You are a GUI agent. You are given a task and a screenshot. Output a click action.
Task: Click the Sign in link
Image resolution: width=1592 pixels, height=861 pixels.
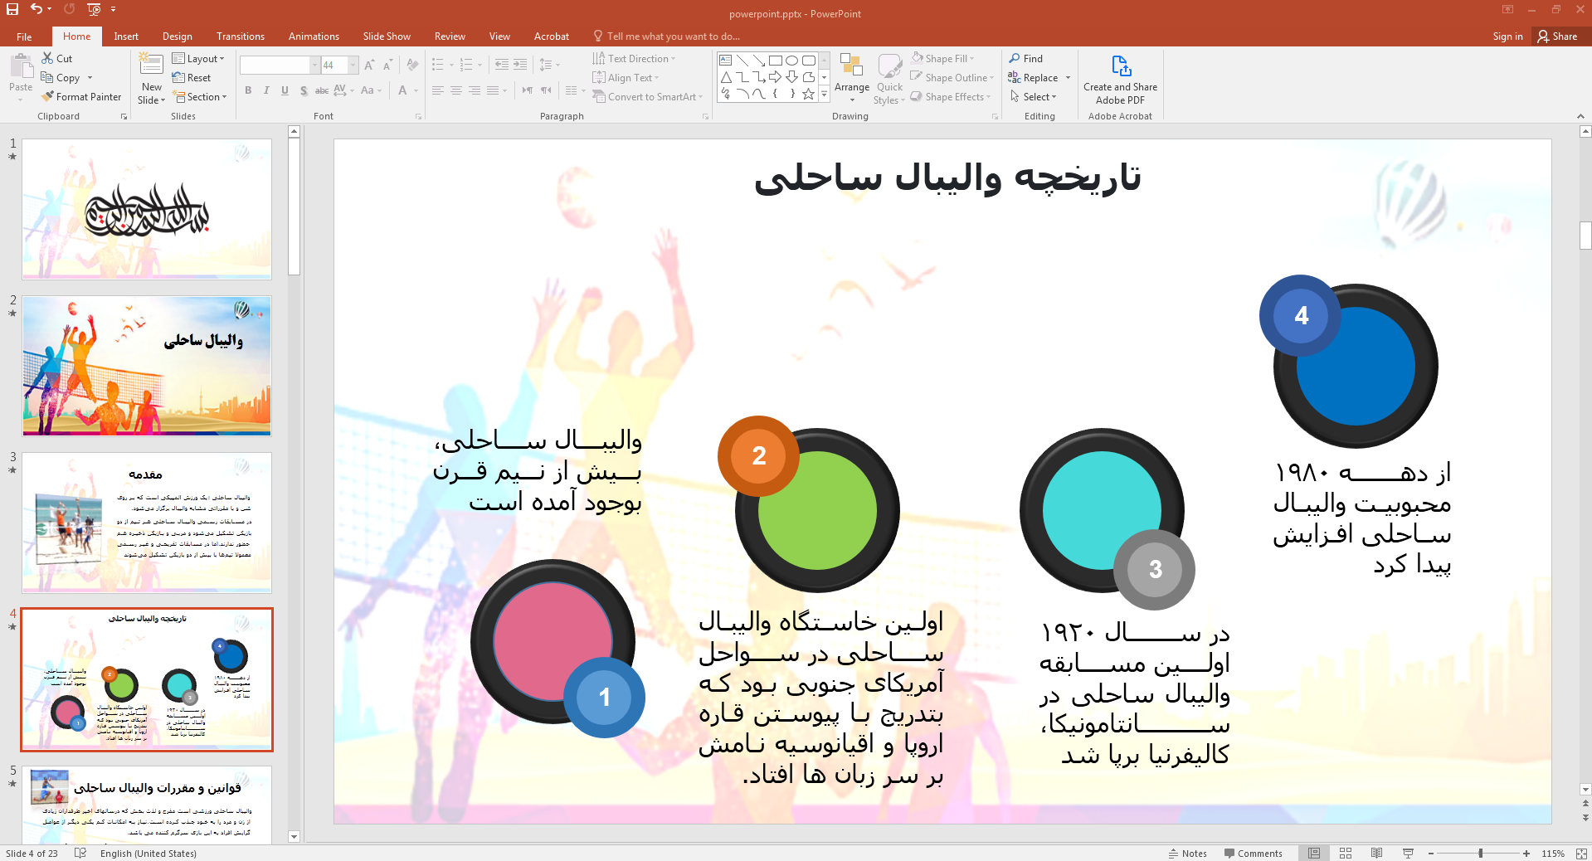(1507, 36)
